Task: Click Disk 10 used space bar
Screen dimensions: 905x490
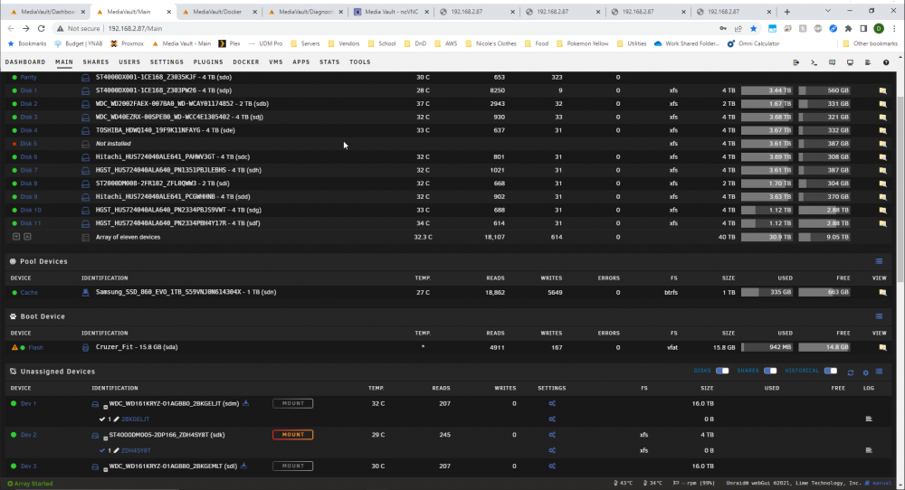Action: tap(767, 210)
